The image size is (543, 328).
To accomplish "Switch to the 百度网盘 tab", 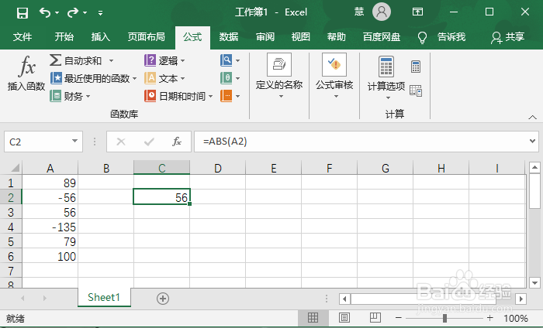I will click(382, 36).
